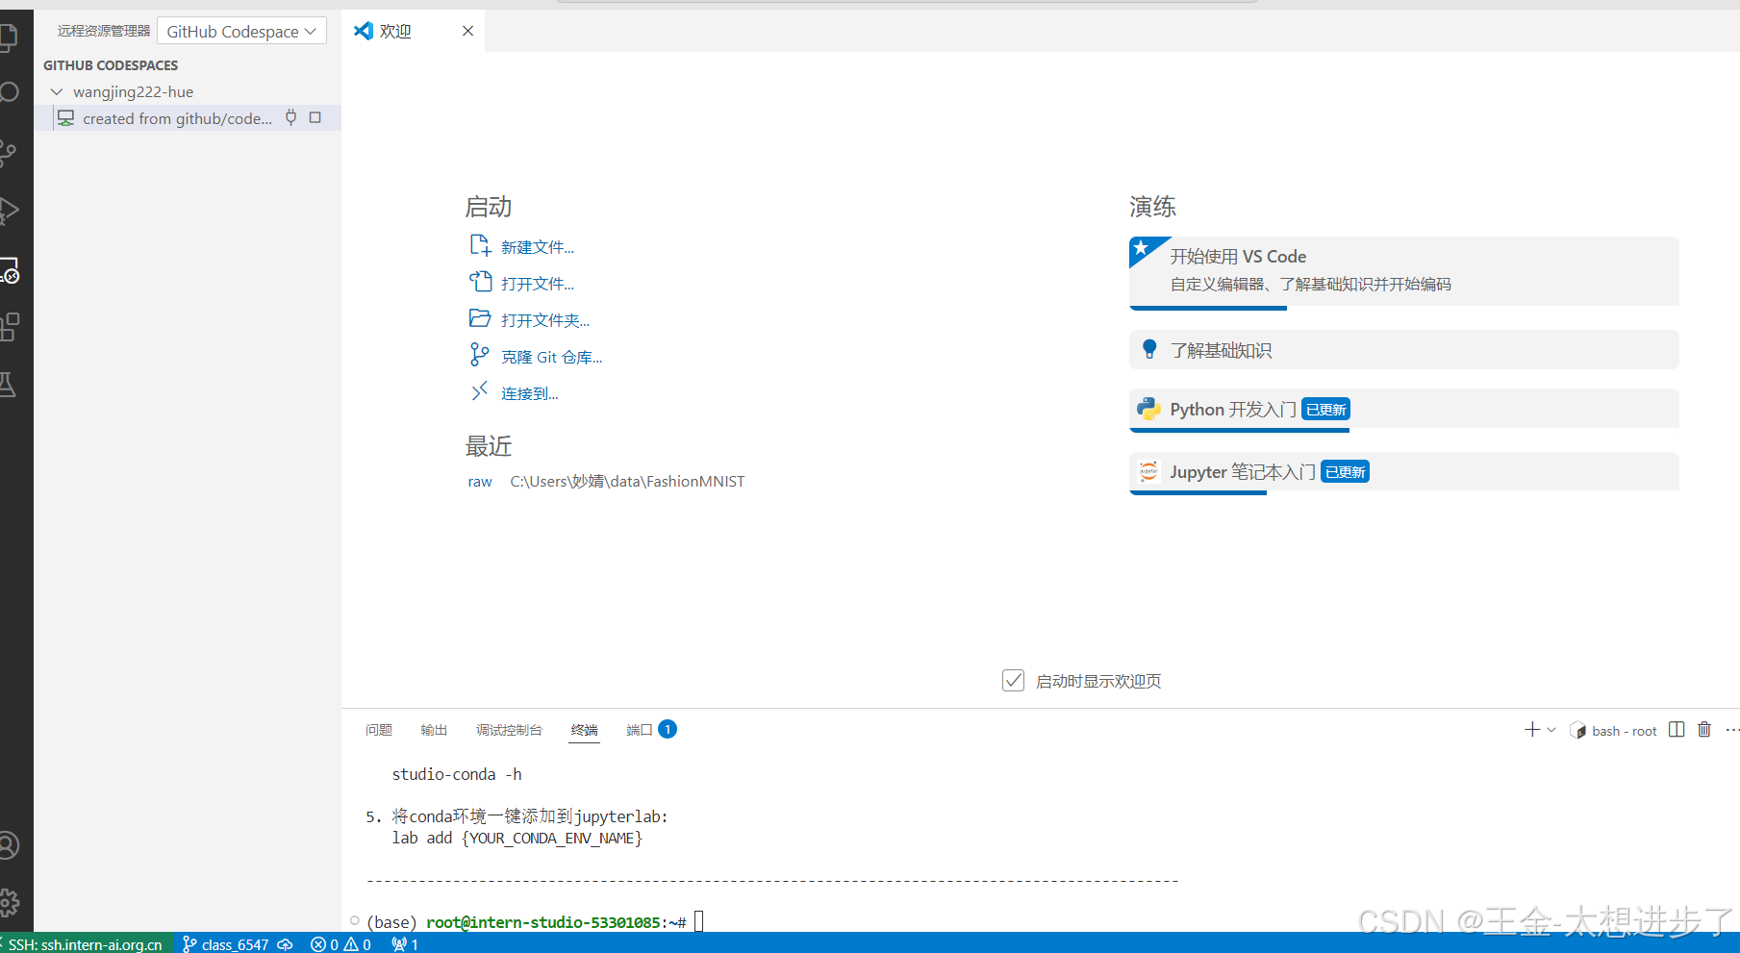Click the 克隆 Git 仓库... link

pos(552,357)
